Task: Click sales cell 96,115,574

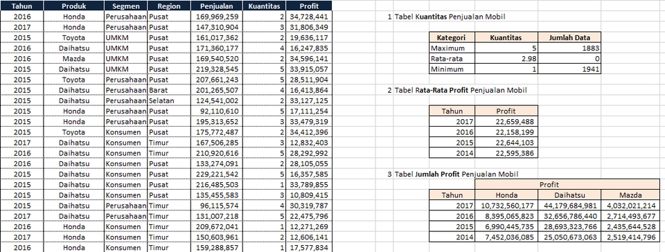Action: point(217,206)
